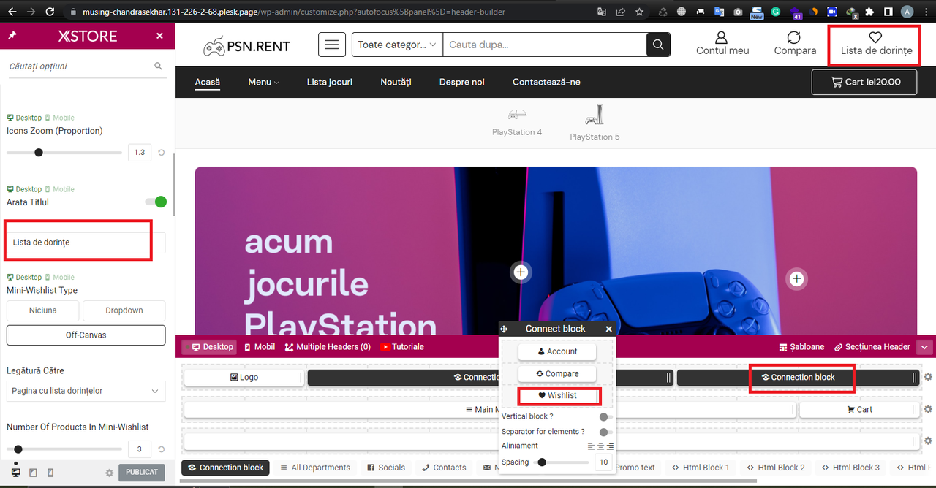Toggle Separator for elements switch
Viewport: 936px width, 488px height.
pyautogui.click(x=605, y=432)
